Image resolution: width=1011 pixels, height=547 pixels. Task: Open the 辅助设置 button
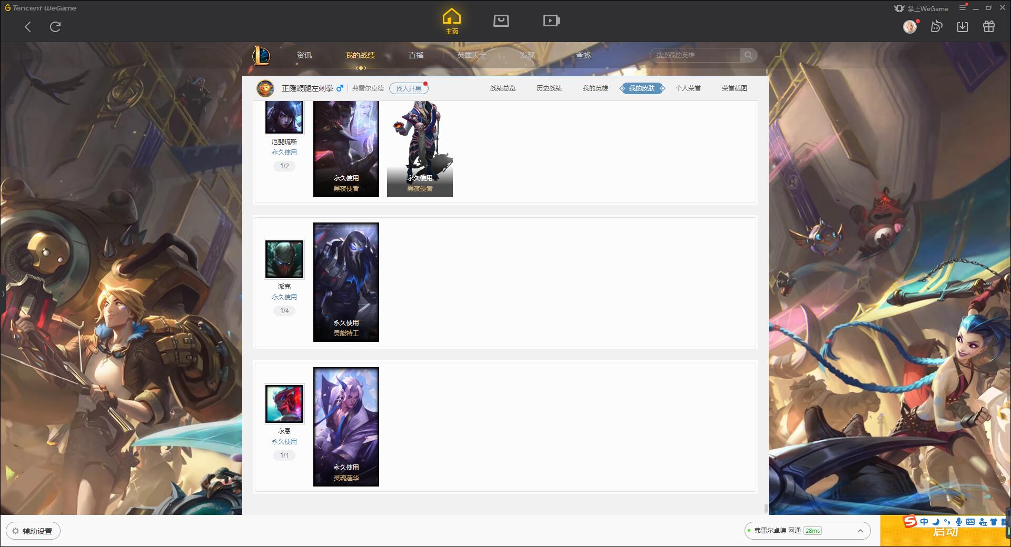point(33,531)
